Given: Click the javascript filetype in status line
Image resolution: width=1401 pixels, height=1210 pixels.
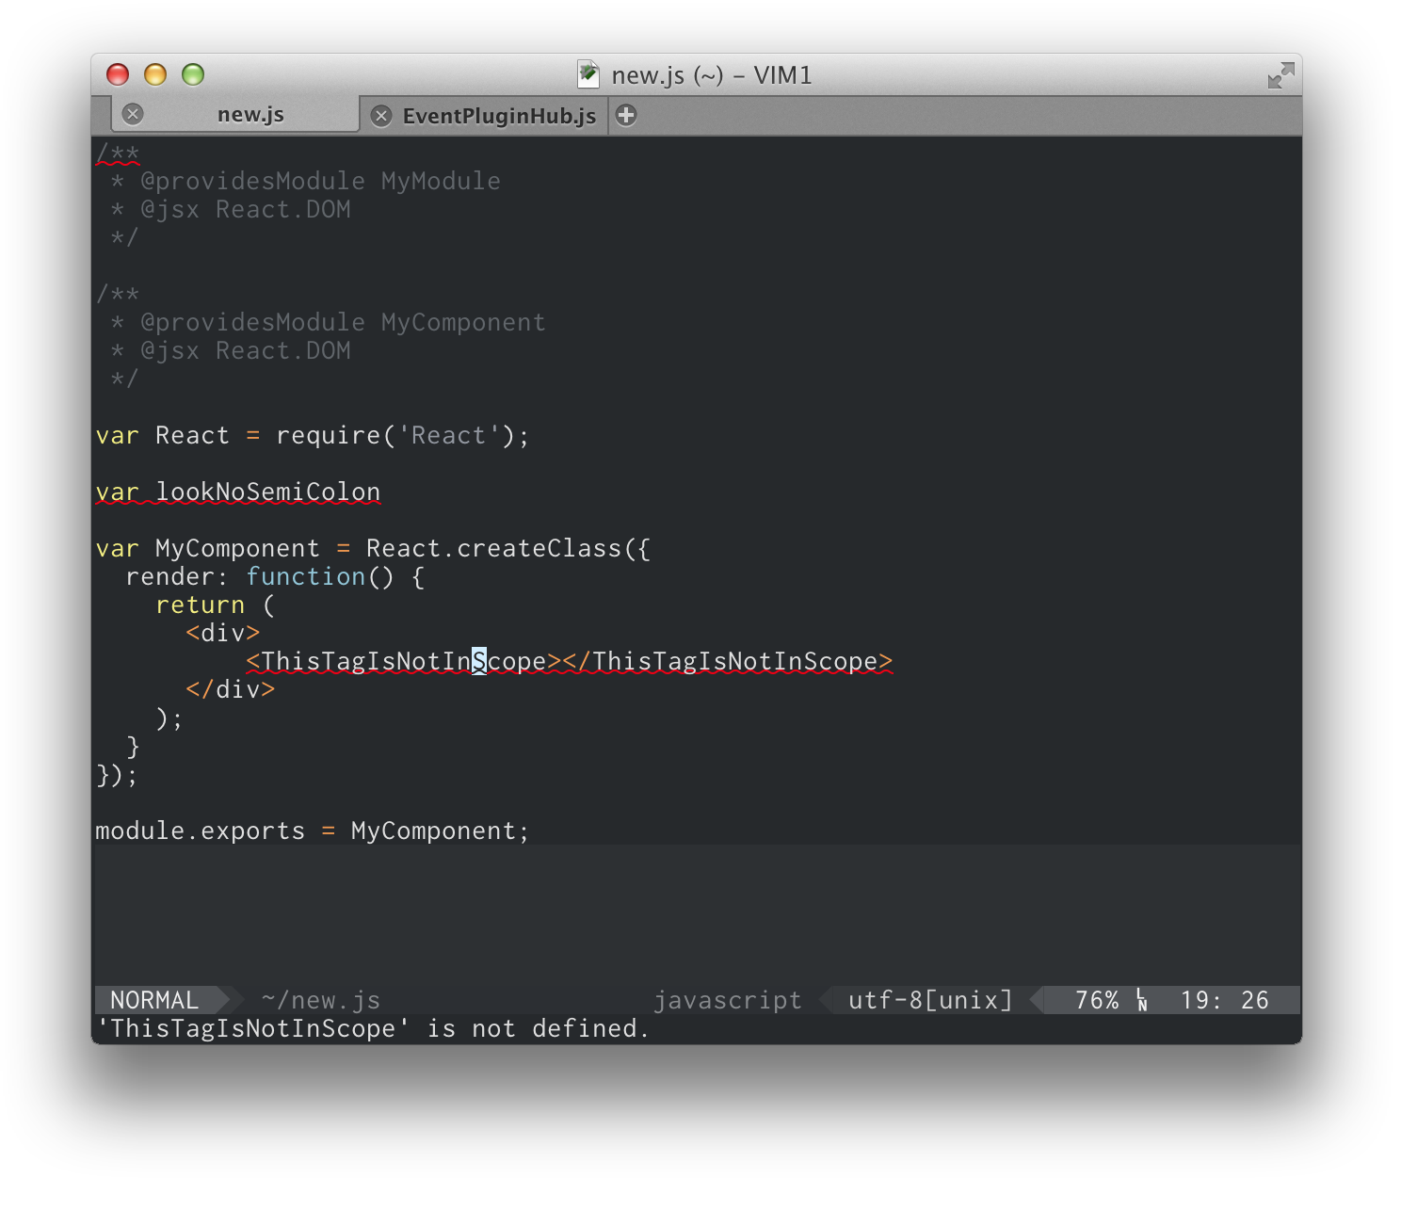Looking at the screenshot, I should pos(728,1000).
